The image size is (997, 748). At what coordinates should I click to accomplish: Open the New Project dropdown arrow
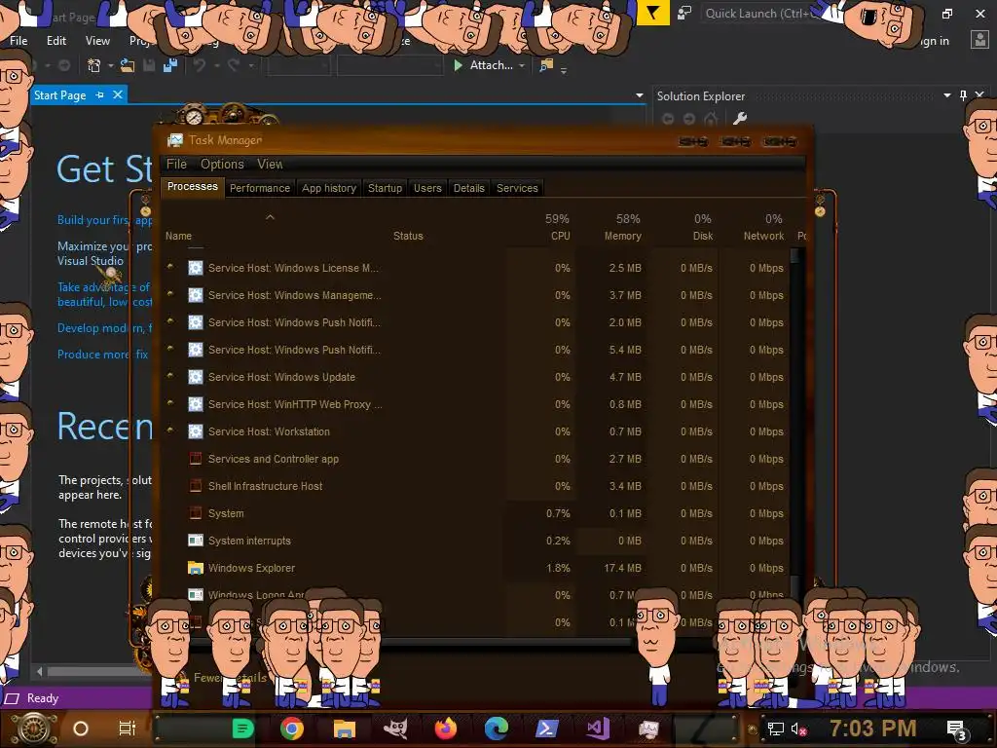click(x=111, y=65)
